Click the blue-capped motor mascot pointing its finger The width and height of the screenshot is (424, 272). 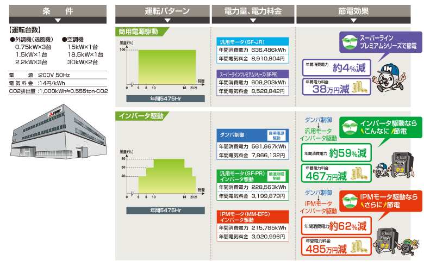click(x=389, y=78)
